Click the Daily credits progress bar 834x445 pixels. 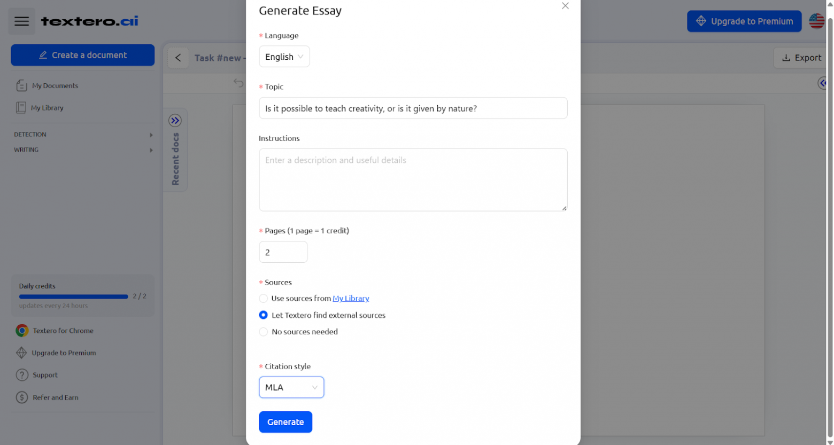(74, 296)
